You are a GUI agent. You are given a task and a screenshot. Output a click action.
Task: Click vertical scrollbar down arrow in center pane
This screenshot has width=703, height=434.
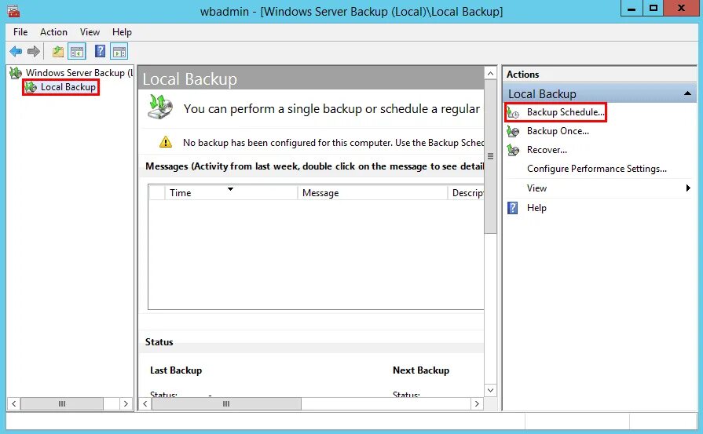[490, 390]
